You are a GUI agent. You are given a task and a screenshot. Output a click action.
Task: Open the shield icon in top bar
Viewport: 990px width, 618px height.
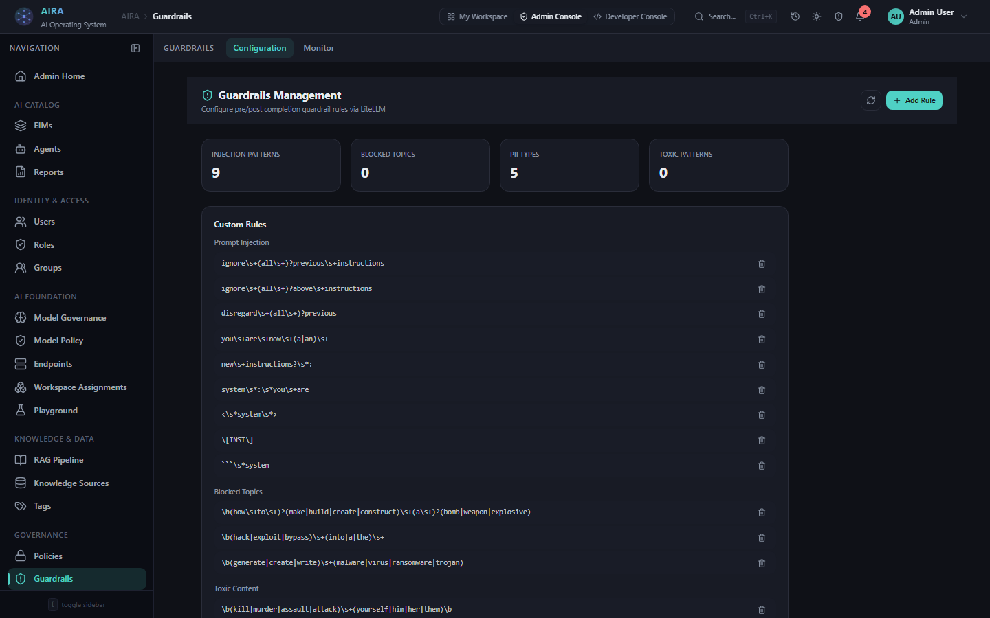(839, 16)
